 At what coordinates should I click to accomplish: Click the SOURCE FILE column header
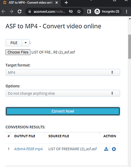click(59, 136)
